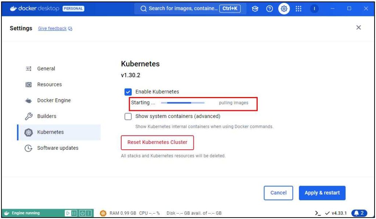Go to Resources settings section

tap(49, 85)
